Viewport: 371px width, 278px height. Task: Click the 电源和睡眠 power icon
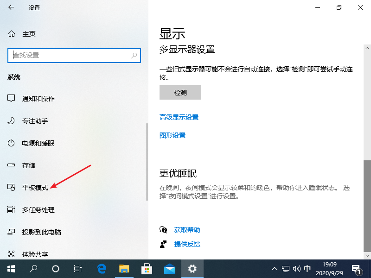(x=10, y=143)
